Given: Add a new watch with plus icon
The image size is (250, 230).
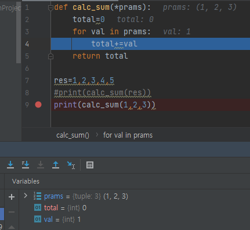Looking at the screenshot, I should pos(12,197).
